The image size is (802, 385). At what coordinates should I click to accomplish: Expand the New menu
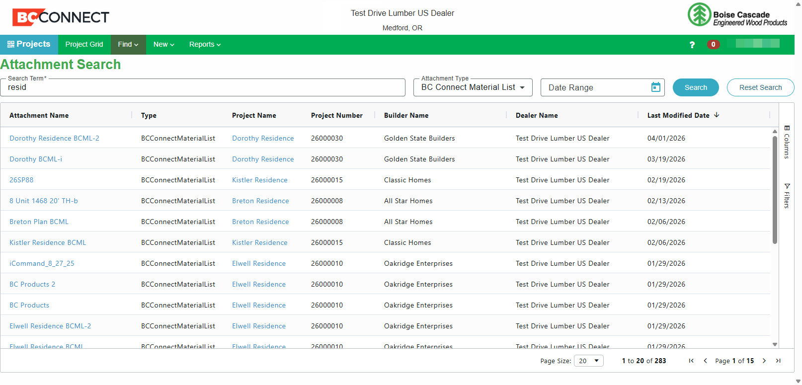pyautogui.click(x=163, y=44)
